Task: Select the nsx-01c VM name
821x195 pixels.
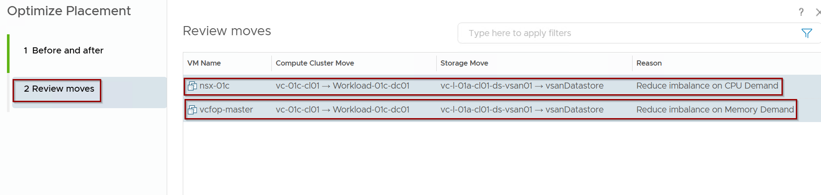Action: point(214,86)
